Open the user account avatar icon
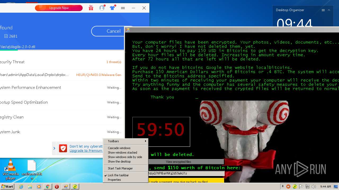339x190 pixels. point(102,8)
